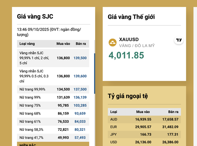Click "Mua vào" header in gold table

[x=63, y=44]
